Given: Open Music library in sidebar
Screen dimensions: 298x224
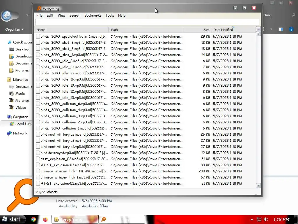Looking at the screenshot, I should (17, 94).
